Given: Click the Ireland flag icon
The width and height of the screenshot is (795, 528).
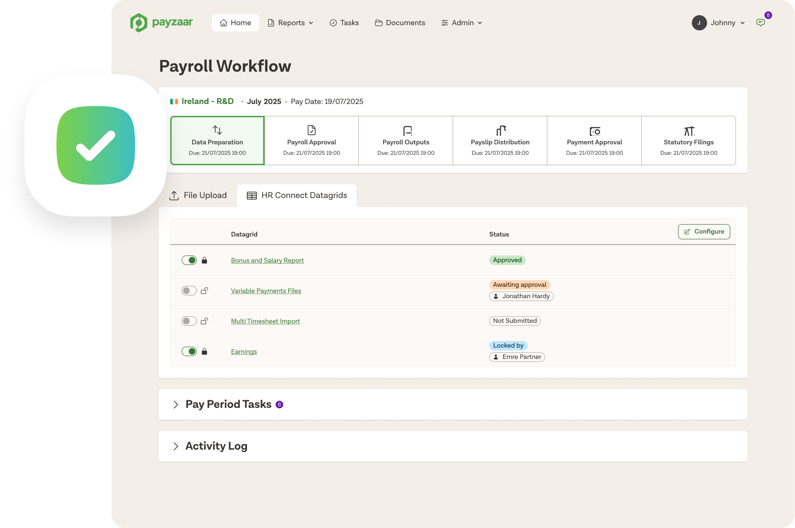Looking at the screenshot, I should [x=174, y=102].
